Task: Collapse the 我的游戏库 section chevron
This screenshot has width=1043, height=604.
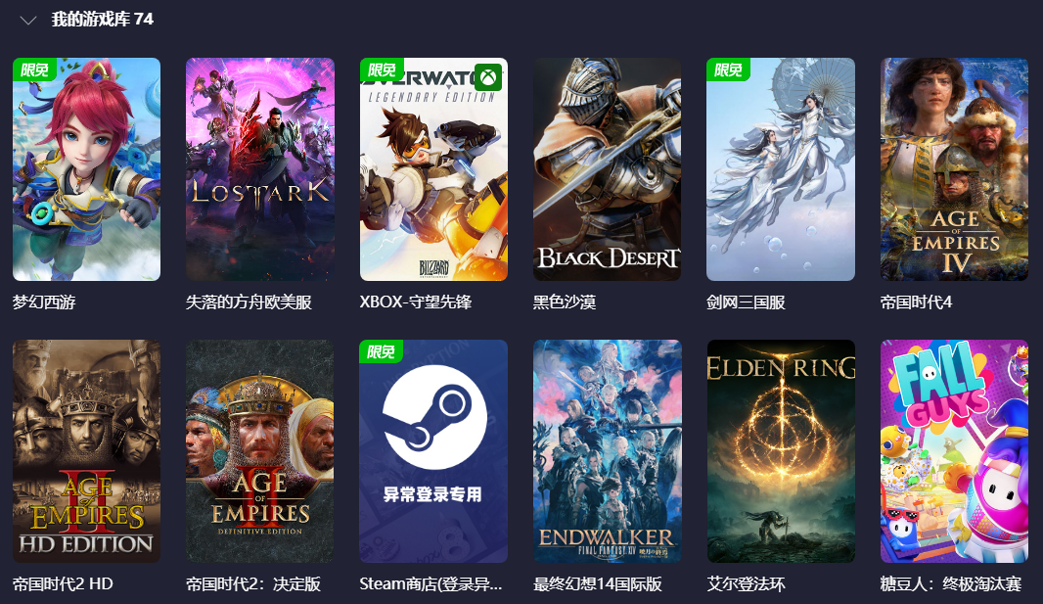Action: 28,21
